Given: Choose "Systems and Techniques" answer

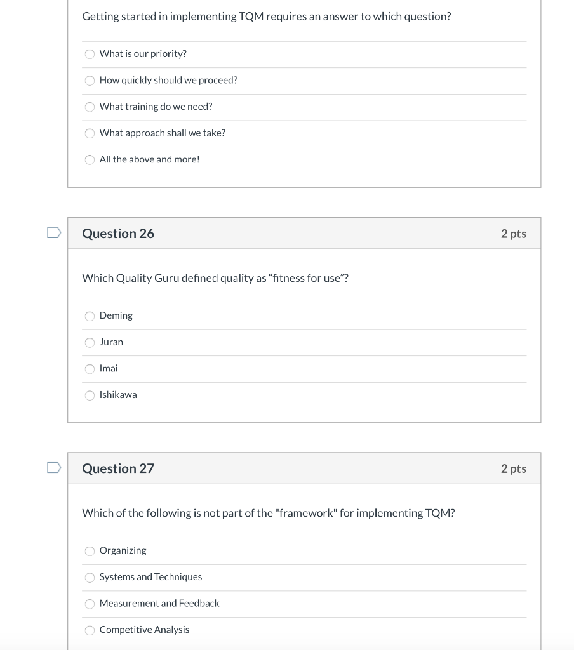Looking at the screenshot, I should [x=90, y=578].
